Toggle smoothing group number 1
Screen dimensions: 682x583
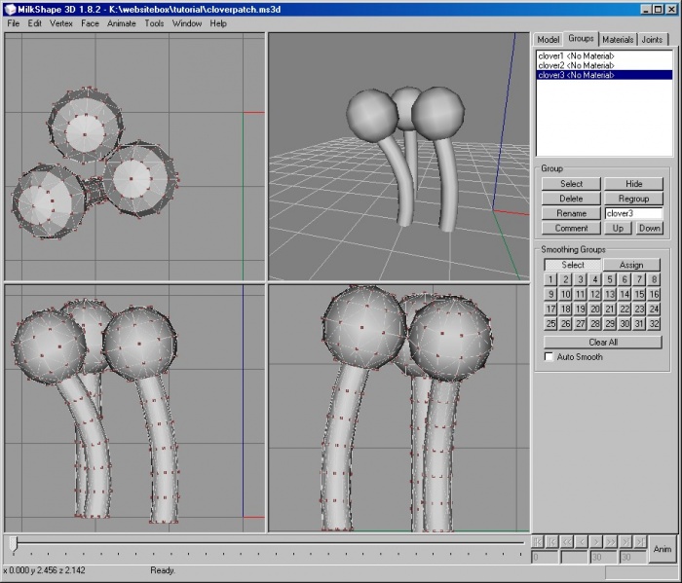click(x=550, y=279)
